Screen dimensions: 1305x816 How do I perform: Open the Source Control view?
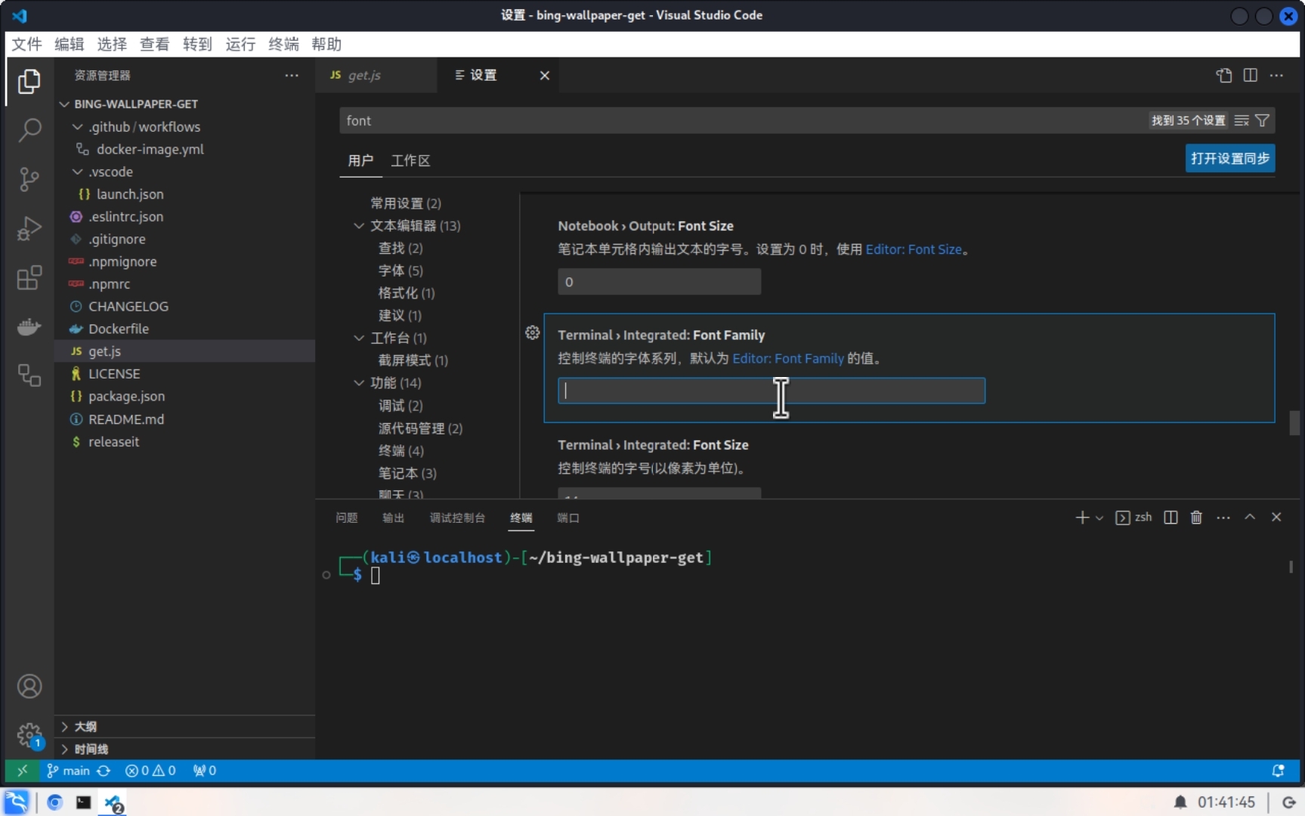29,179
